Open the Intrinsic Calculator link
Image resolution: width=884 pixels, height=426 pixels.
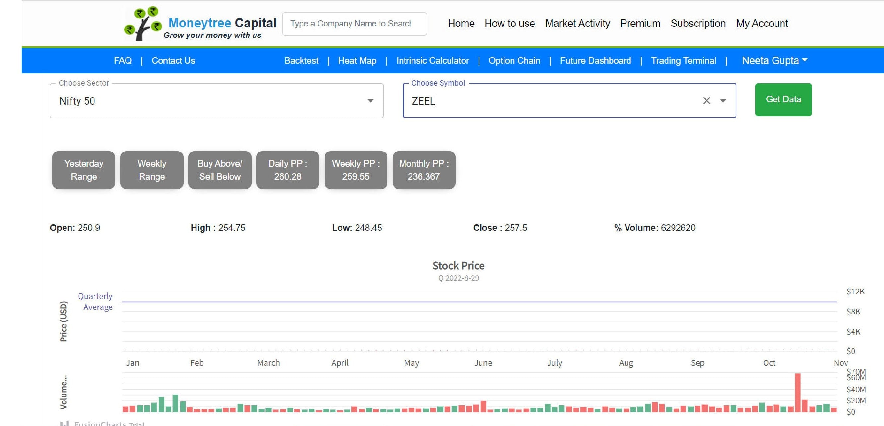[432, 61]
